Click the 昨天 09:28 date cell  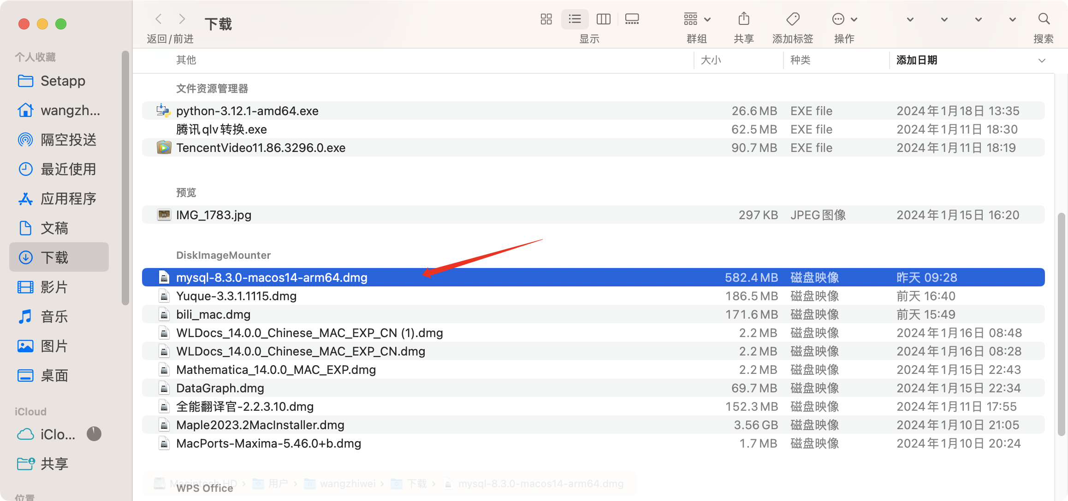[927, 278]
